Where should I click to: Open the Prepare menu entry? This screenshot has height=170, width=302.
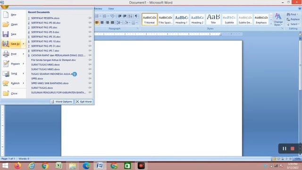(13, 64)
